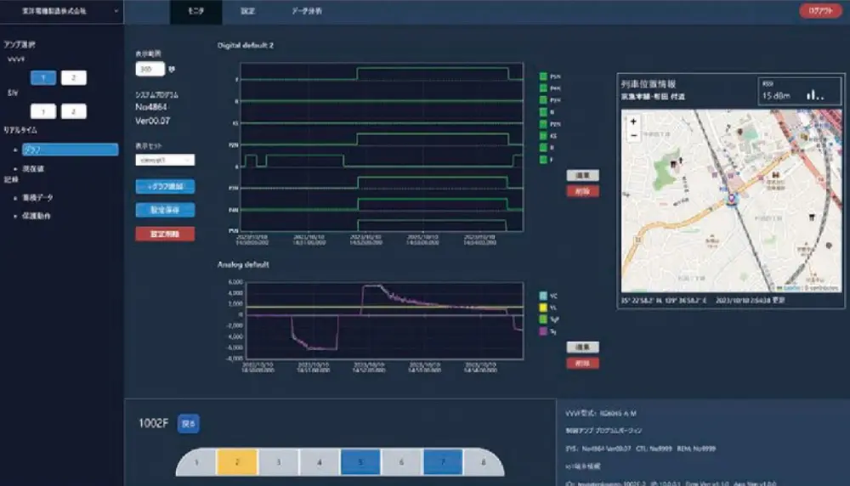Click the red ログアウト logout button
850x486 pixels.
pos(820,11)
